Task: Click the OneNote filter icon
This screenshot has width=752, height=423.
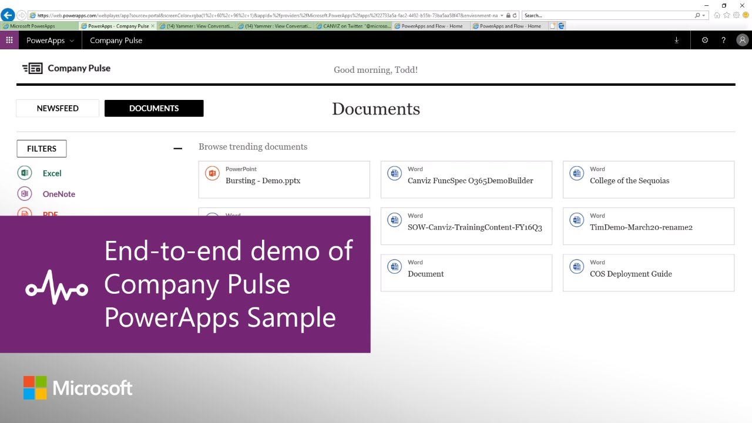Action: pos(24,193)
